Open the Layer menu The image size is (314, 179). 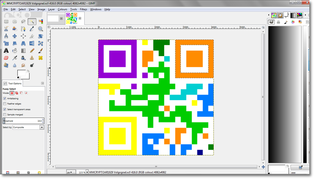pos(51,9)
